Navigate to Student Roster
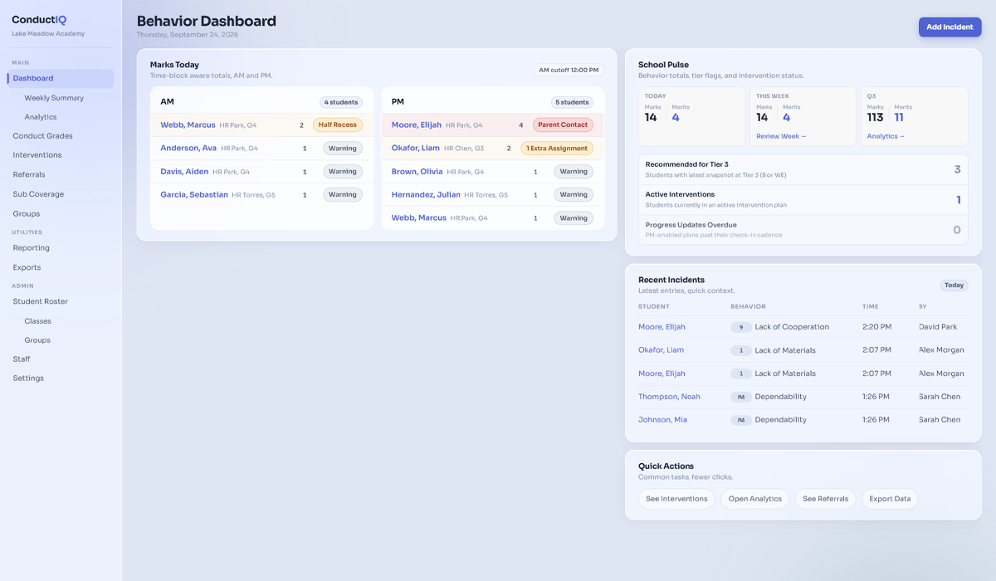Viewport: 996px width, 581px height. click(x=39, y=301)
